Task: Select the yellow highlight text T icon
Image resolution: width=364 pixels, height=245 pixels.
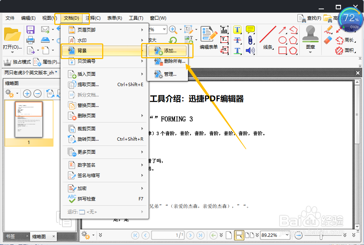Action: tap(237, 30)
